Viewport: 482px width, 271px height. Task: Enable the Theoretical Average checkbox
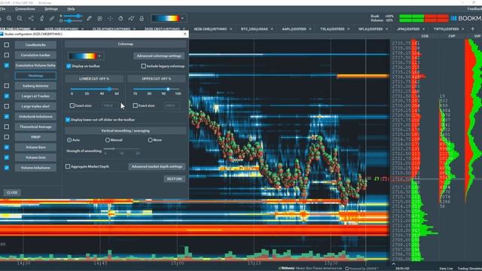pos(7,126)
